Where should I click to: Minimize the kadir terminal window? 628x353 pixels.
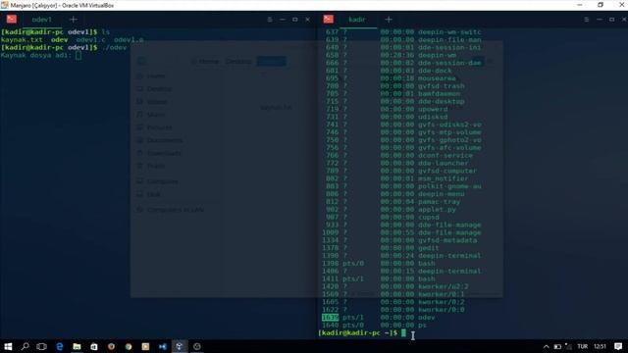coord(600,20)
